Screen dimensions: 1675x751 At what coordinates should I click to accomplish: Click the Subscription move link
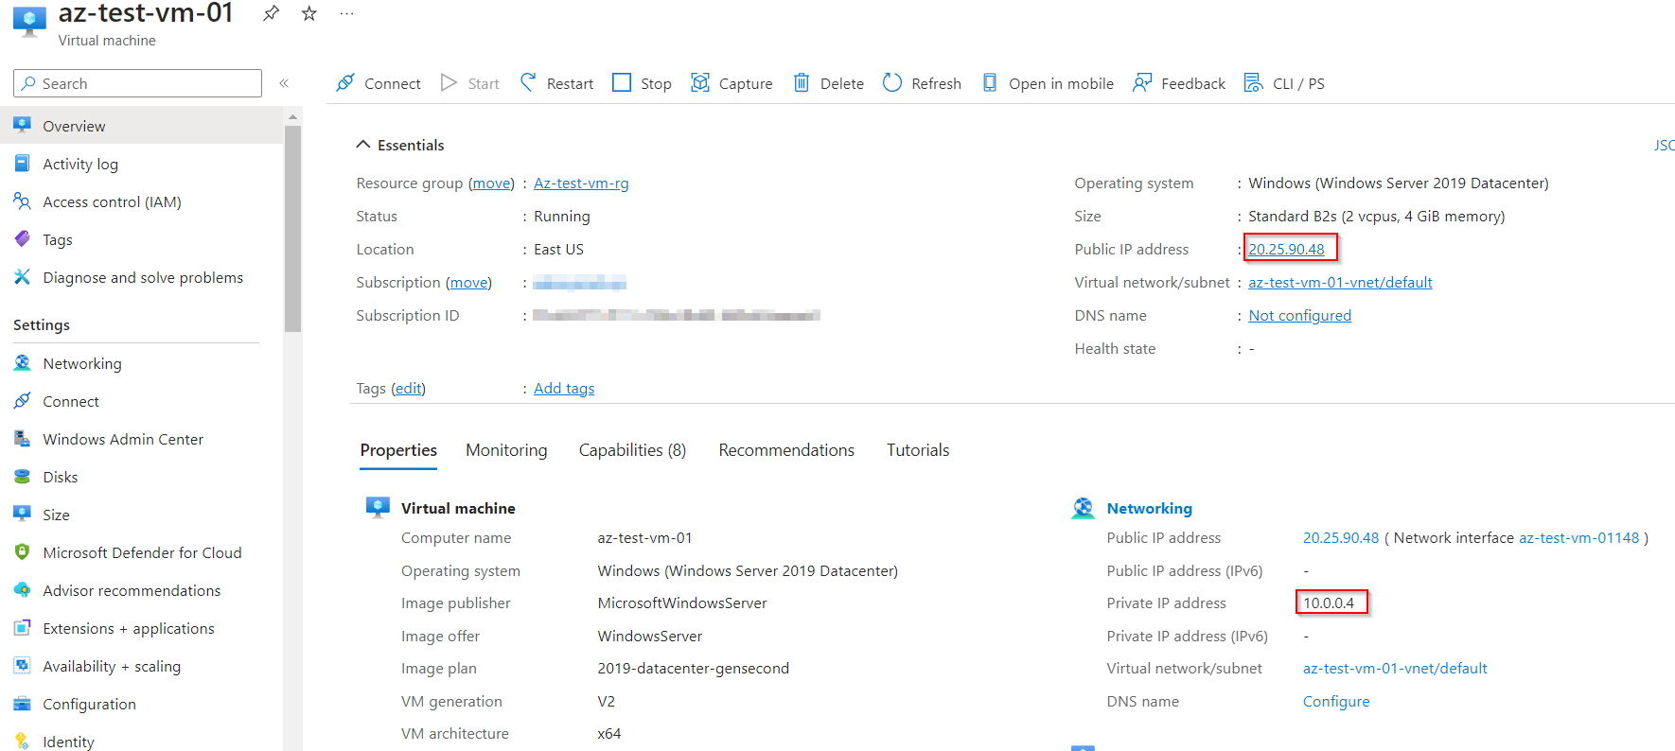(x=468, y=283)
